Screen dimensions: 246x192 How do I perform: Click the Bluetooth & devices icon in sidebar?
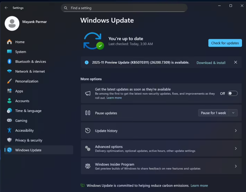coord(9,62)
